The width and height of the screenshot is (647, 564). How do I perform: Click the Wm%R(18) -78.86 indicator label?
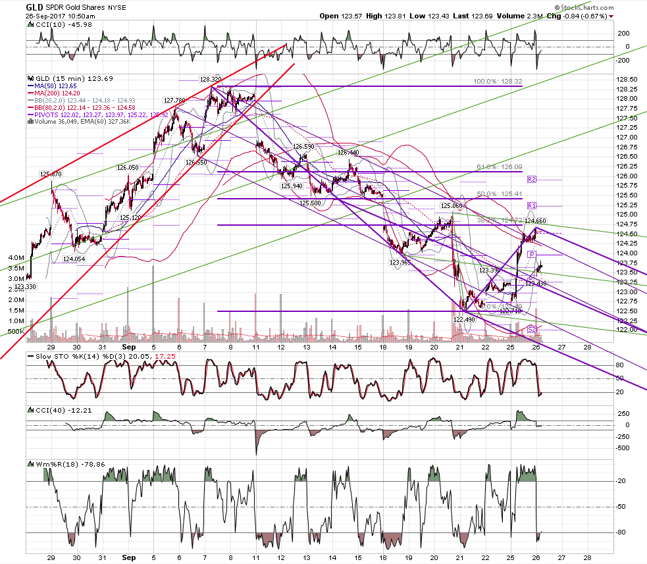tap(70, 464)
